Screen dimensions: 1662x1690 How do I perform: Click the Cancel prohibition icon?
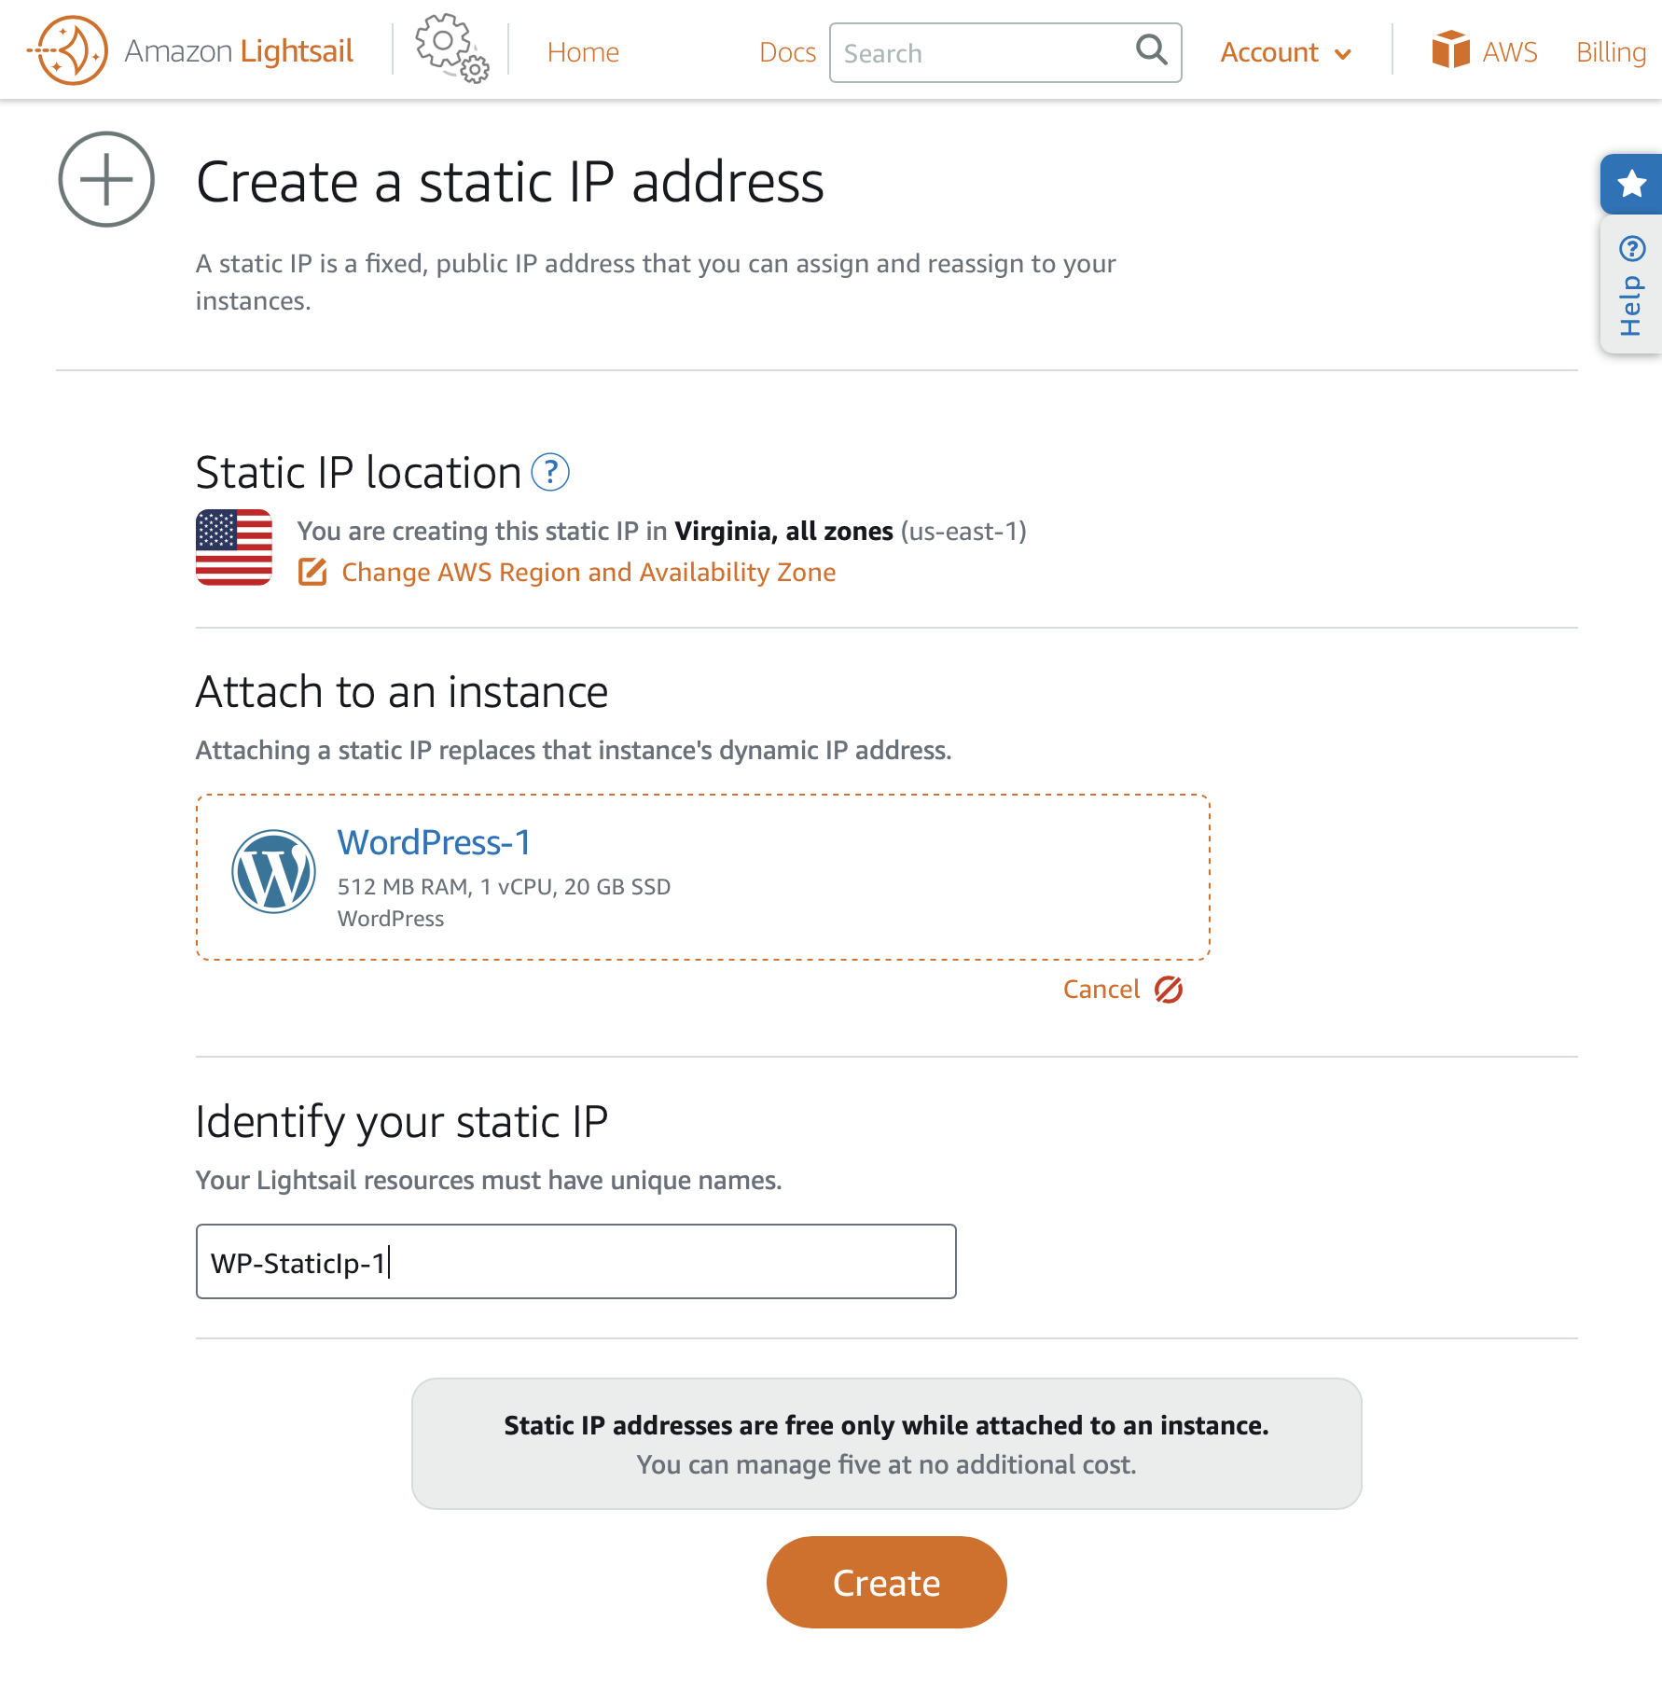(x=1169, y=989)
